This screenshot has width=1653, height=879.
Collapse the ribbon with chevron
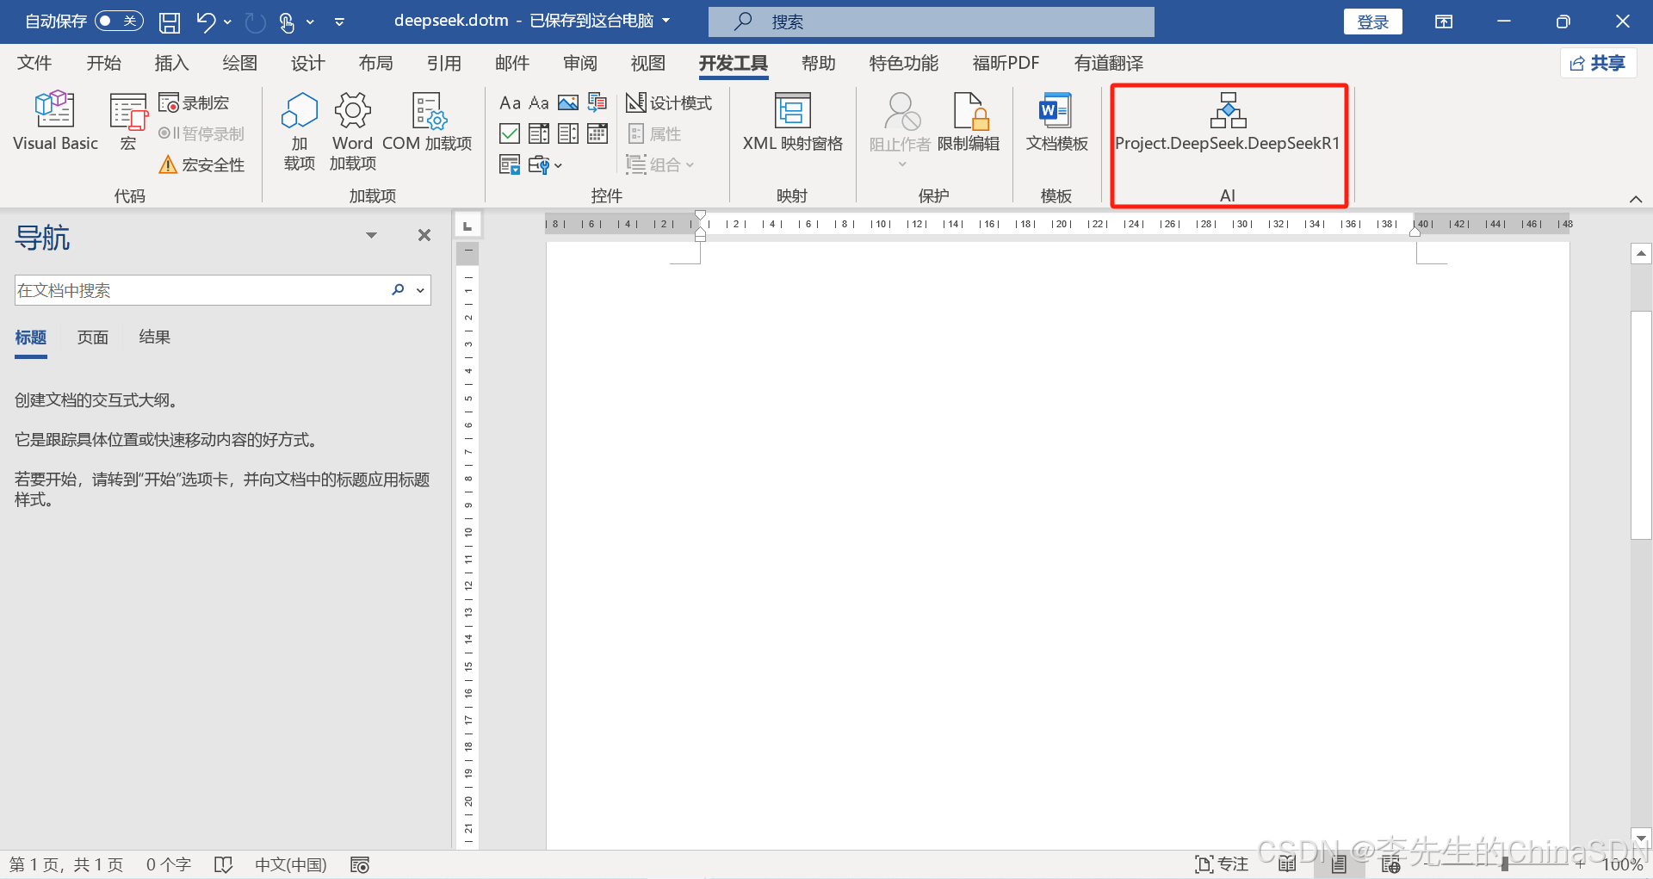(1636, 199)
